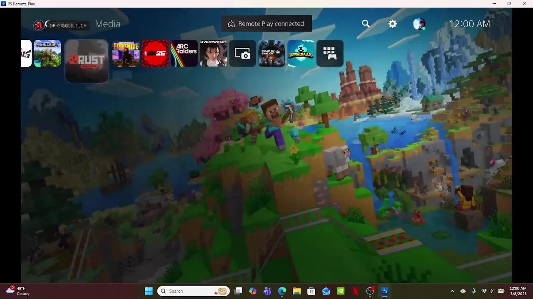Open Microsoft Copilot from taskbar

[253, 291]
